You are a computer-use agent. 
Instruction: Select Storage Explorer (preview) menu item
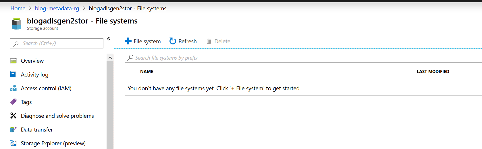click(53, 143)
